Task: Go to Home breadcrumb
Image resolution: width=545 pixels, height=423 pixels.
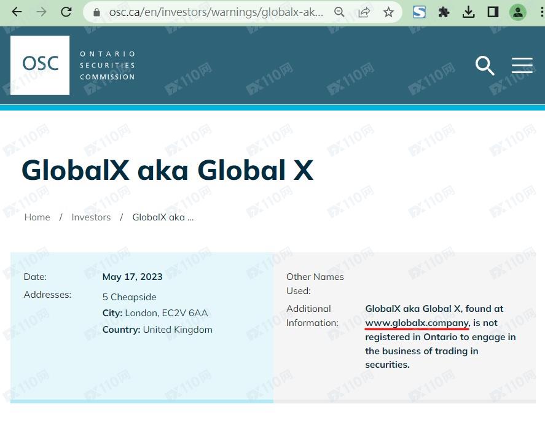Action: pos(37,217)
